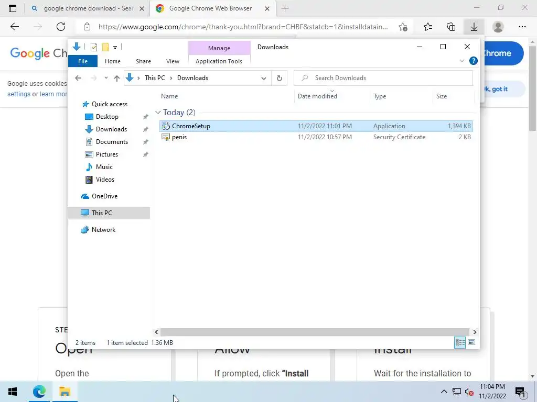Open Desktop in the navigation pane
Viewport: 537px width, 402px height.
tap(107, 117)
